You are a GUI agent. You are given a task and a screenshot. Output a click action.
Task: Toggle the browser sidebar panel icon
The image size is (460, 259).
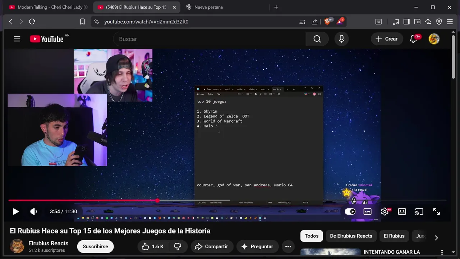click(x=406, y=22)
